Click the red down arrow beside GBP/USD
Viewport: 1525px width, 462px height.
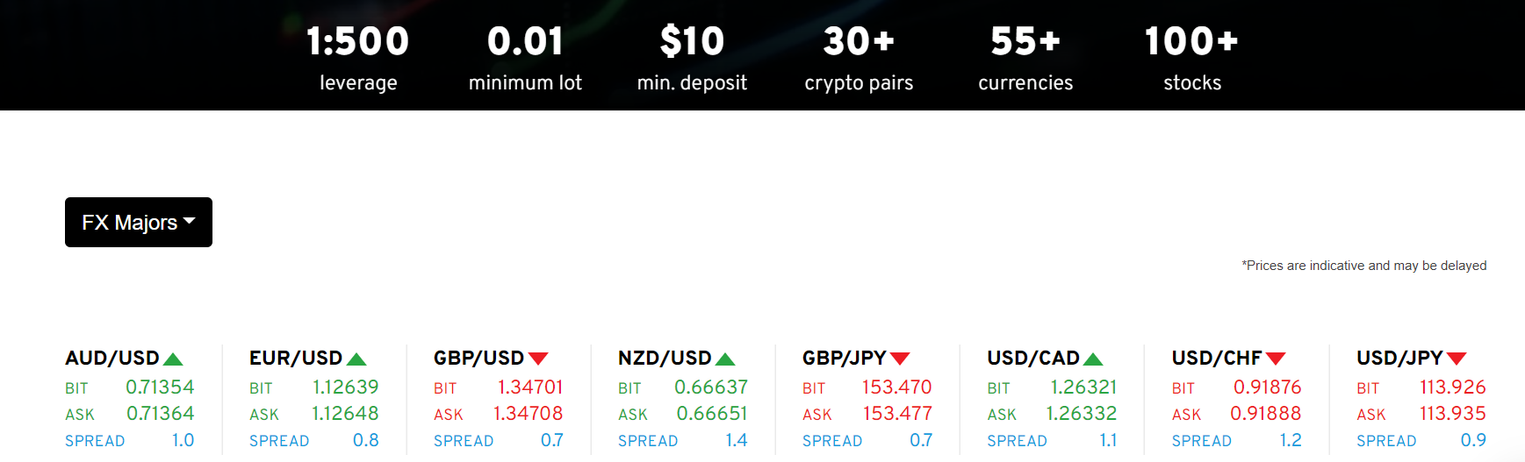coord(538,359)
